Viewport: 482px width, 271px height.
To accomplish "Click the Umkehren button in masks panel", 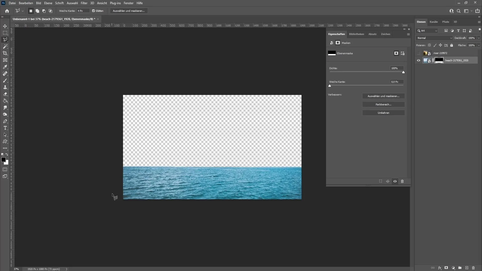I will tap(383, 113).
